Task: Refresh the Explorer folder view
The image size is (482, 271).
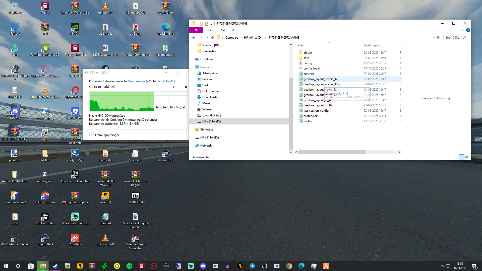Action: [x=438, y=38]
